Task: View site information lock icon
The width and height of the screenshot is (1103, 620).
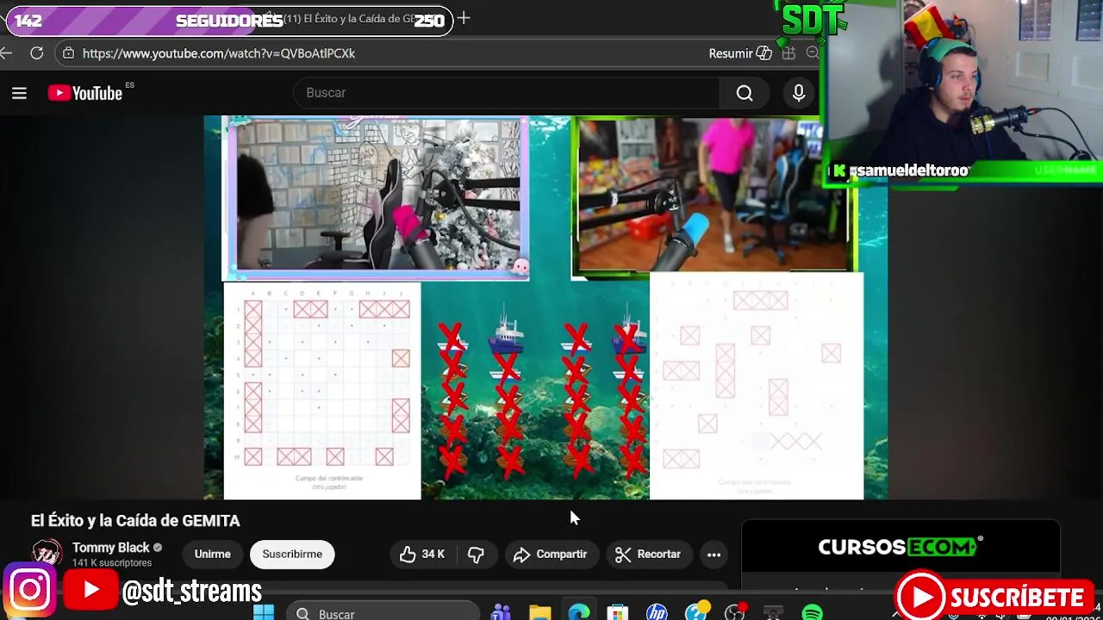Action: tap(68, 53)
